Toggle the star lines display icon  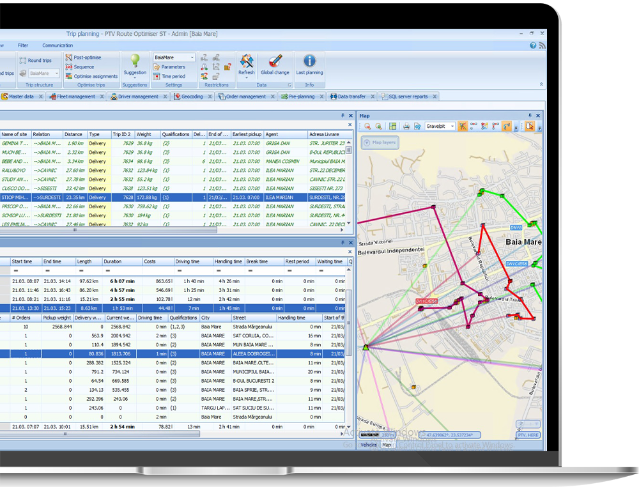pos(462,127)
